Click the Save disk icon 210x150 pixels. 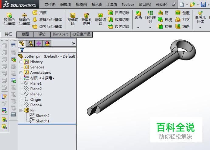[x=203, y=5]
